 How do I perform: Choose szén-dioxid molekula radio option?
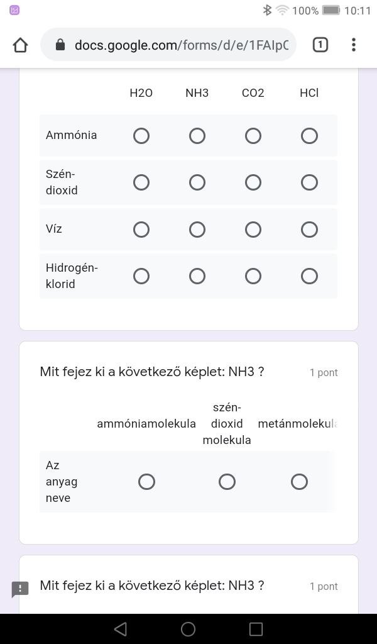tap(227, 482)
